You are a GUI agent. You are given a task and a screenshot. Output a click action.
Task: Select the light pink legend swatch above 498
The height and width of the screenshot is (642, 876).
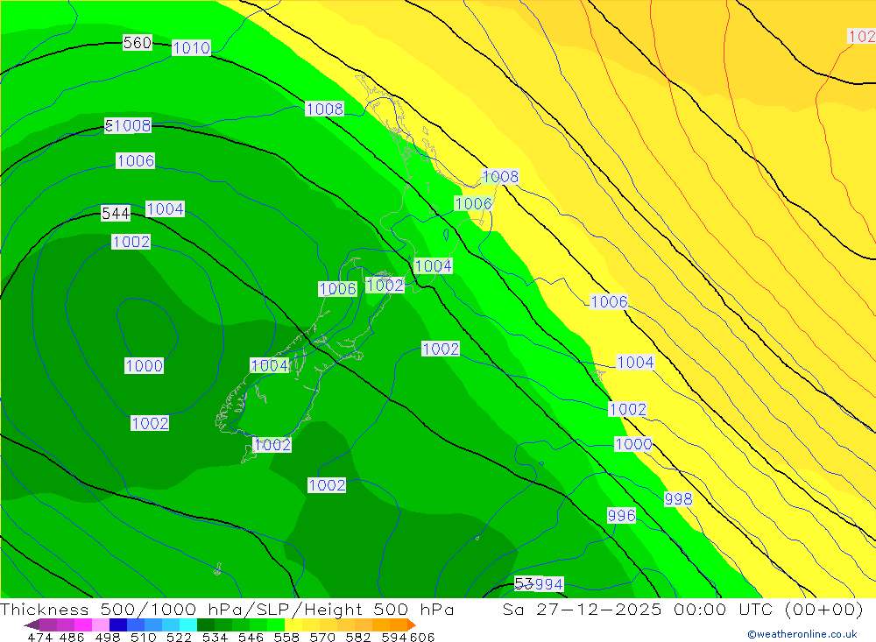(100, 624)
